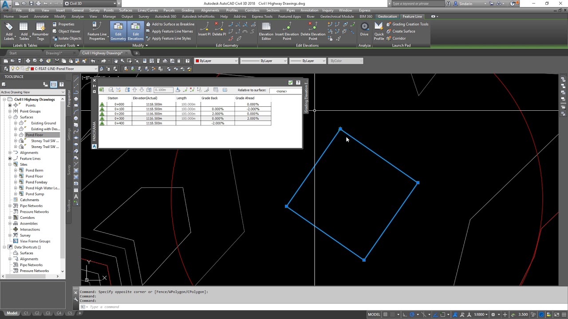Open the Properties palette from ribbon

(63, 24)
